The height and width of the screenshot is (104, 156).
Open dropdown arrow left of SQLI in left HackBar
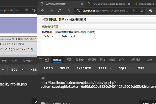[x=3, y=70]
